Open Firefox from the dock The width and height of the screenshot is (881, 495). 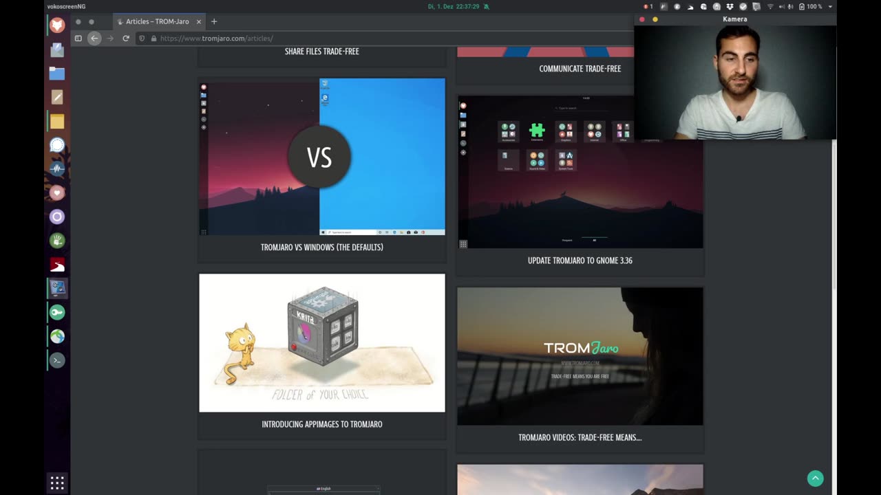coord(57,25)
